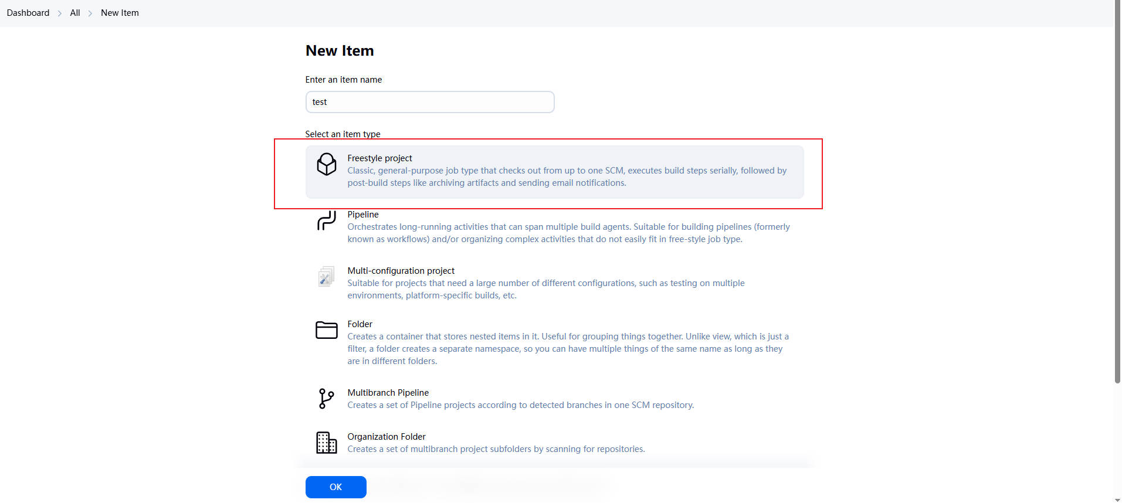Focus the item name field containing test
This screenshot has width=1122, height=503.
click(429, 102)
